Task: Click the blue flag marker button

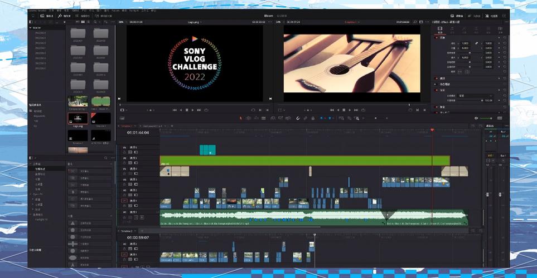Action: 322,118
